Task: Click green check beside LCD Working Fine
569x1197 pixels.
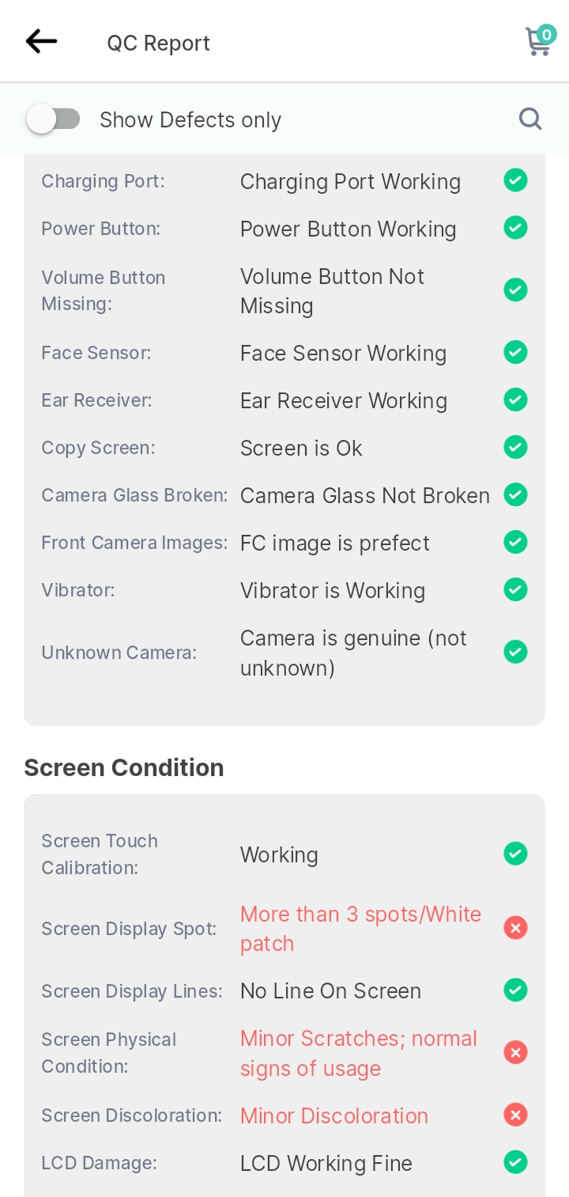Action: coord(515,1162)
